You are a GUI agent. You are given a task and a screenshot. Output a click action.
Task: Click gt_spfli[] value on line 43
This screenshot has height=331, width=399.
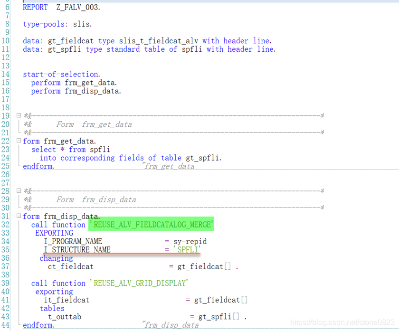[x=219, y=317]
